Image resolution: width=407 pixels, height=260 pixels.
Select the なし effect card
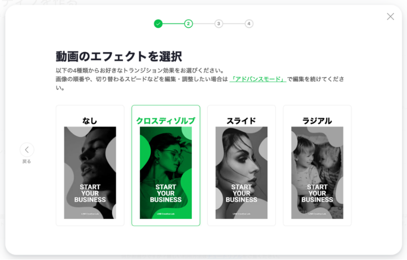(90, 165)
